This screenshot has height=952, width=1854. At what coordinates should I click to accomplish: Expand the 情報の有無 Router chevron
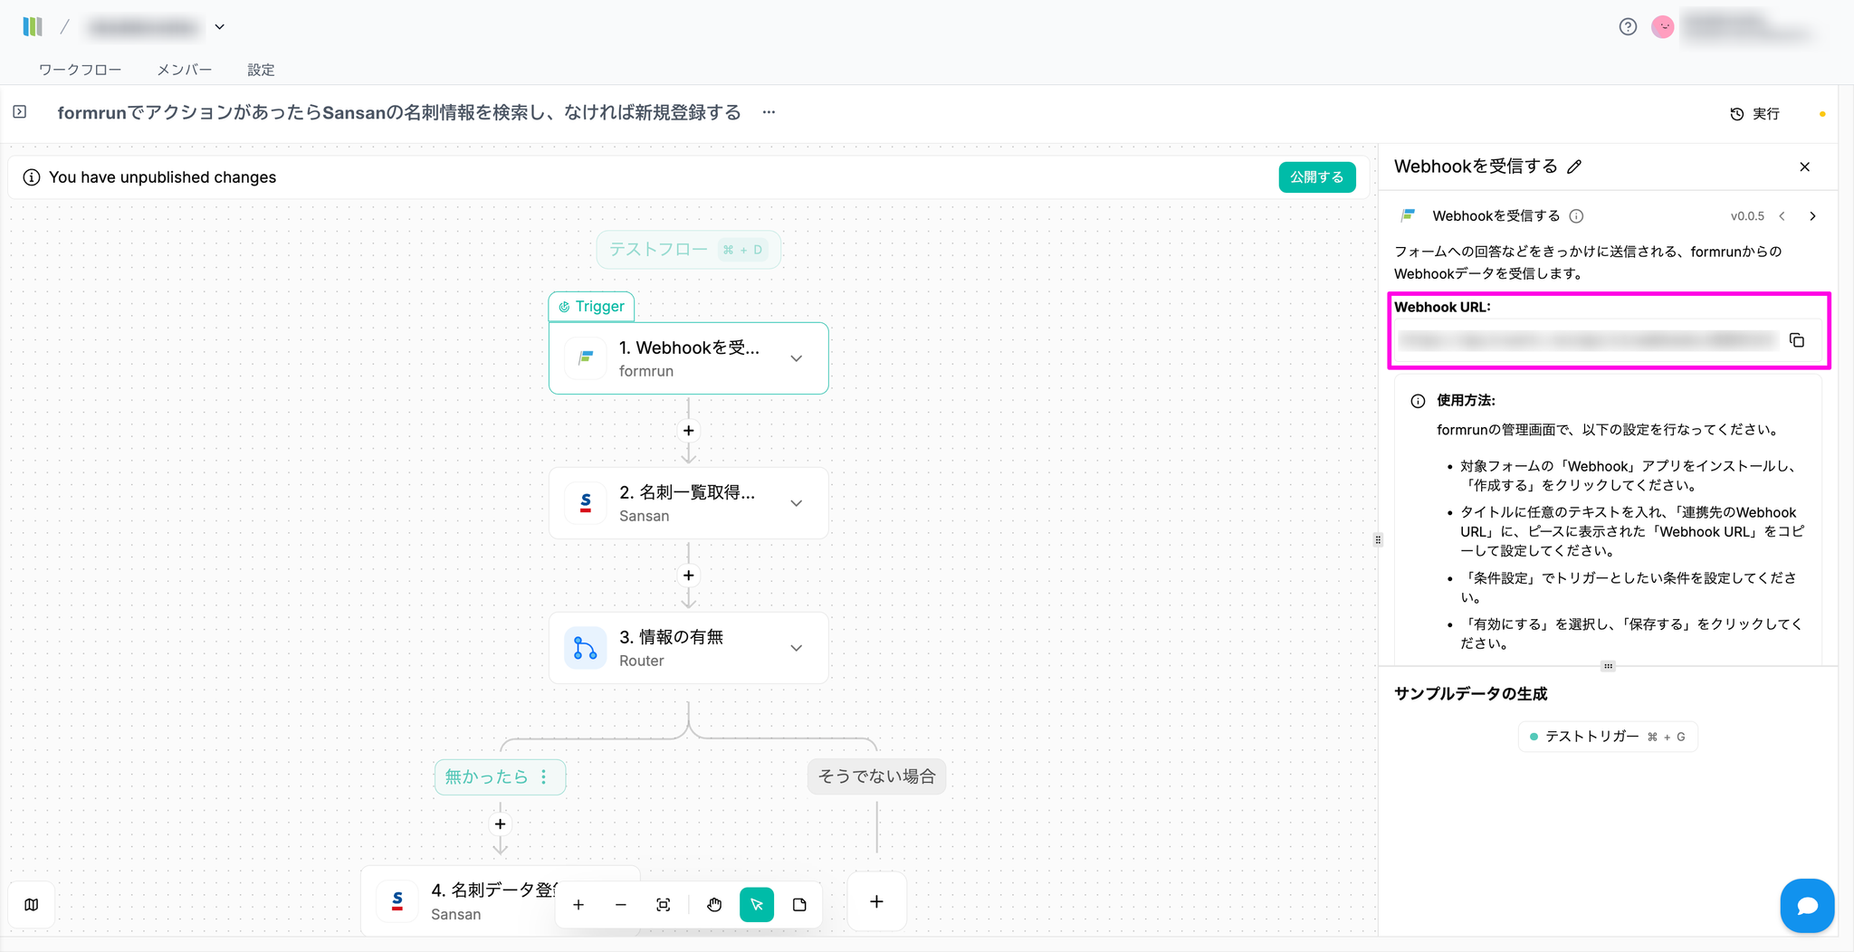797,648
